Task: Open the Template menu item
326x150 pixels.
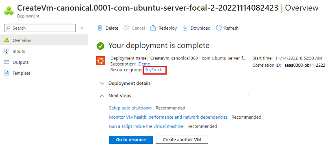Action: tap(44, 73)
